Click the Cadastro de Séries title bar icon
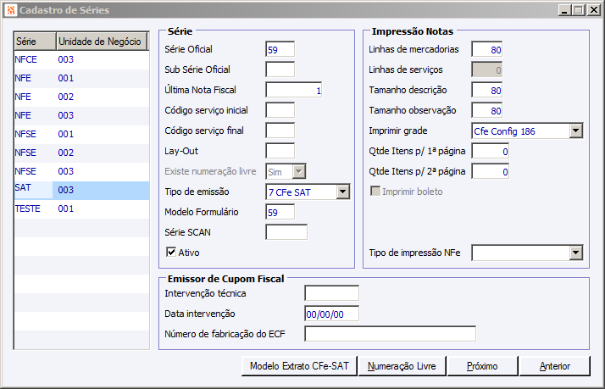605x389 pixels. (10, 10)
